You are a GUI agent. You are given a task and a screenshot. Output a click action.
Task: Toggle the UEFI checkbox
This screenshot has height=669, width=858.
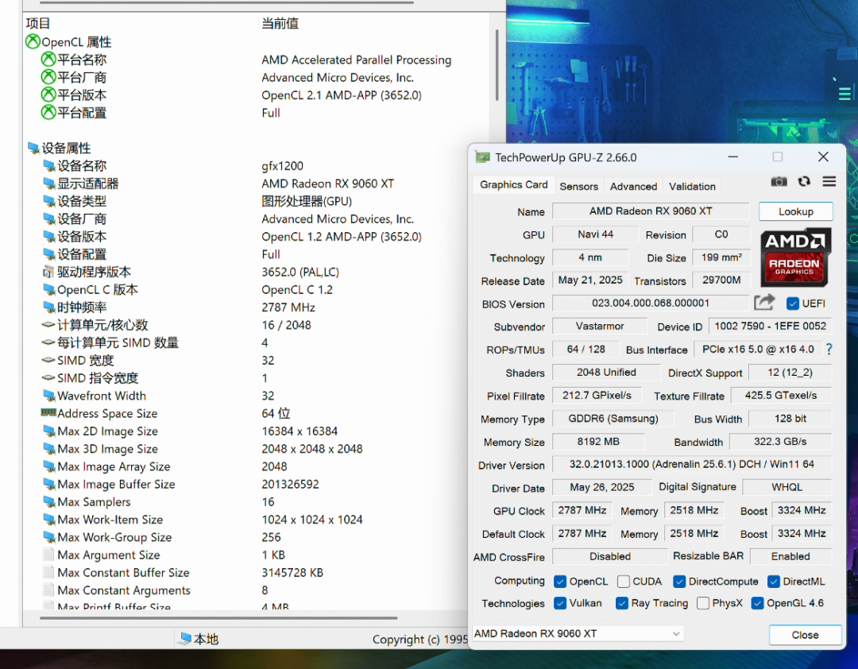coord(792,304)
